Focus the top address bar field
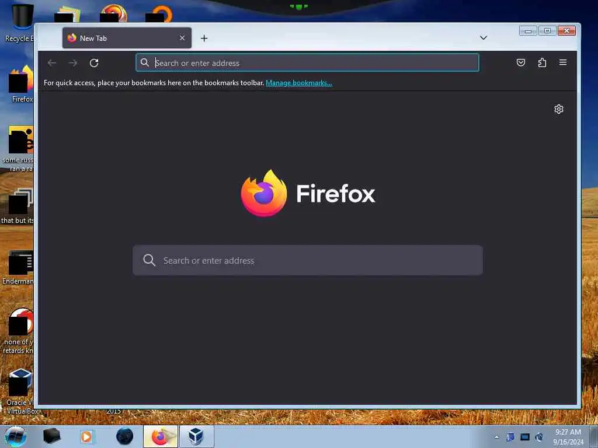This screenshot has height=448, width=598. (307, 62)
